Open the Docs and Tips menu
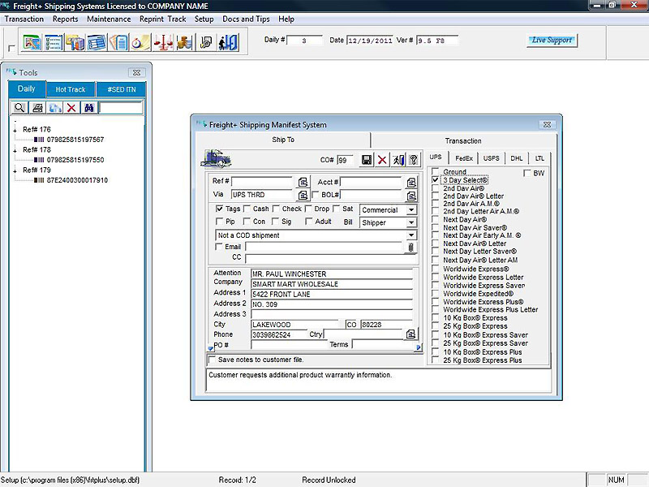 tap(246, 19)
